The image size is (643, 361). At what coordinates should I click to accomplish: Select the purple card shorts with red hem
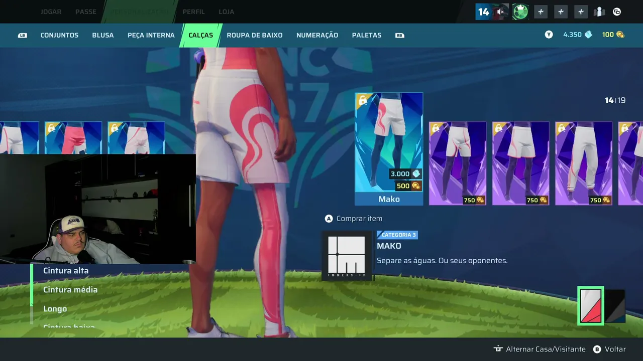[x=520, y=163]
